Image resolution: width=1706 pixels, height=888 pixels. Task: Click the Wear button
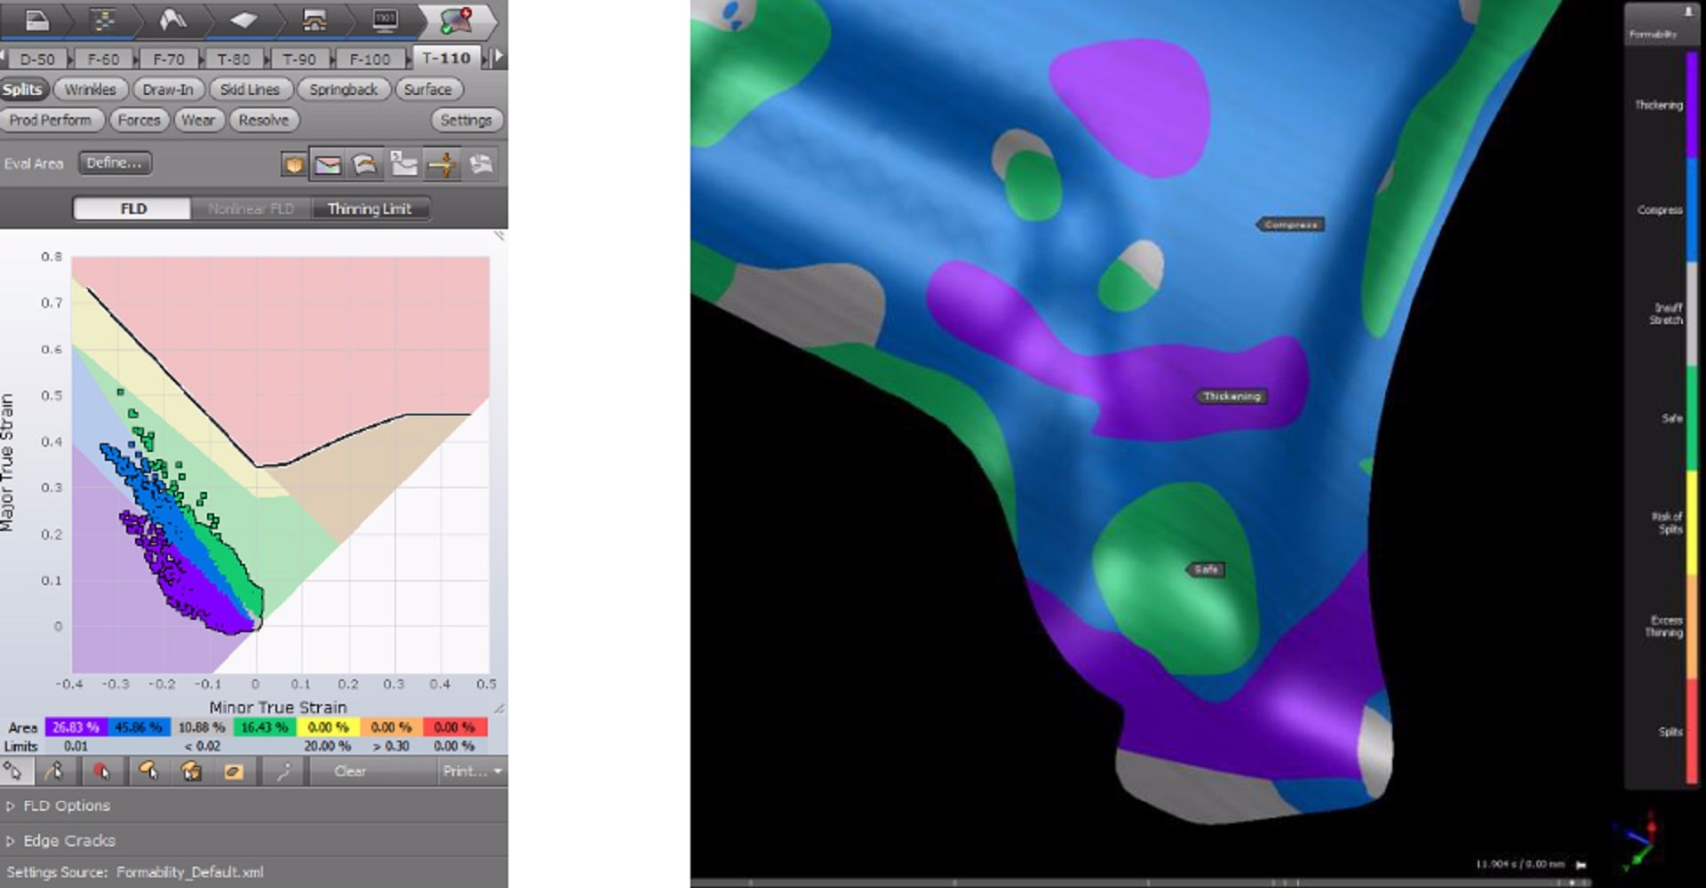[x=198, y=120]
